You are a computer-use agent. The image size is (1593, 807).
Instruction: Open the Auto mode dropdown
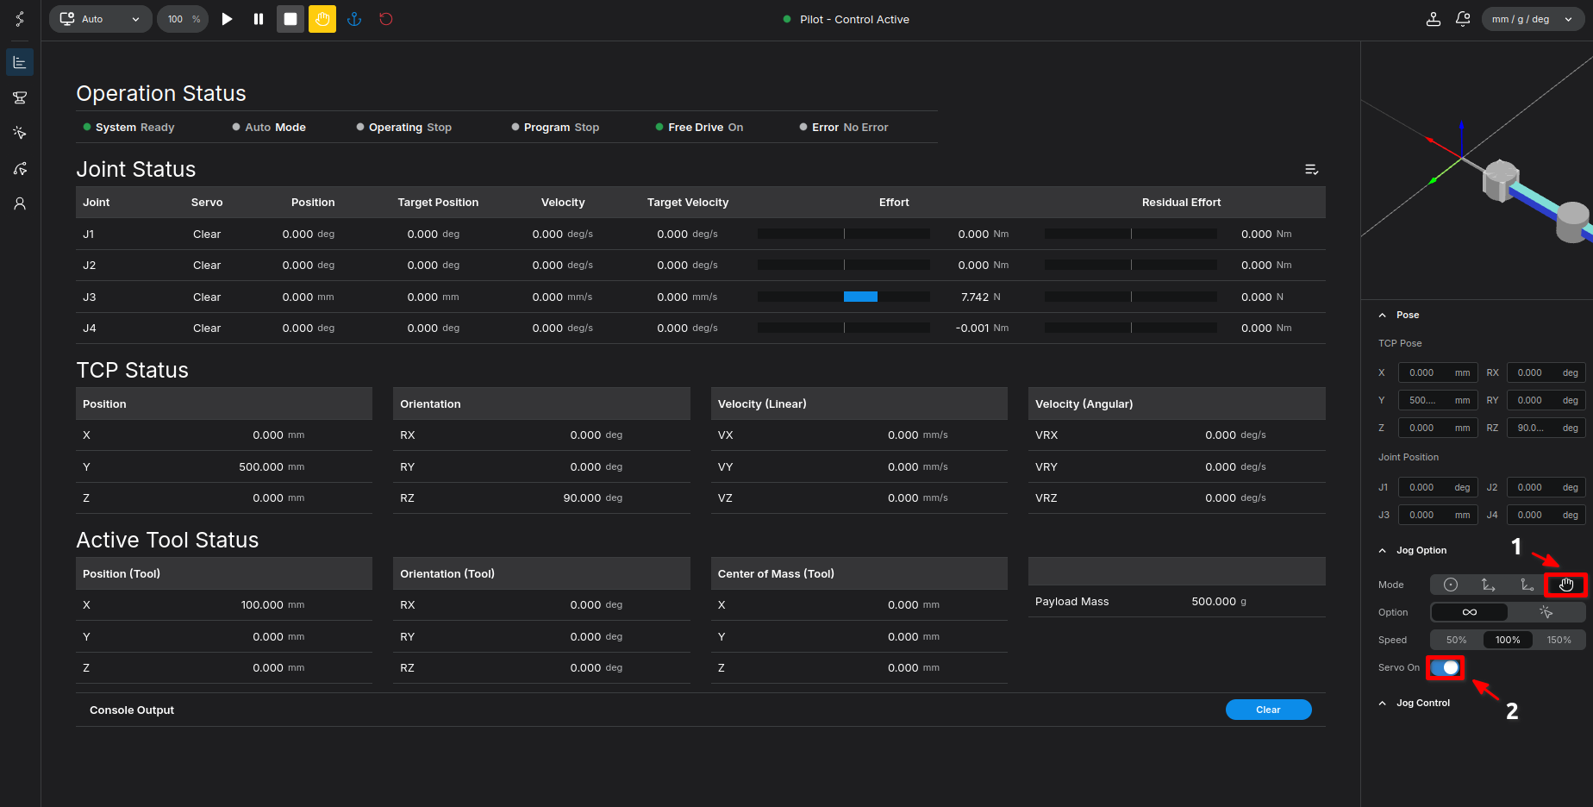100,19
